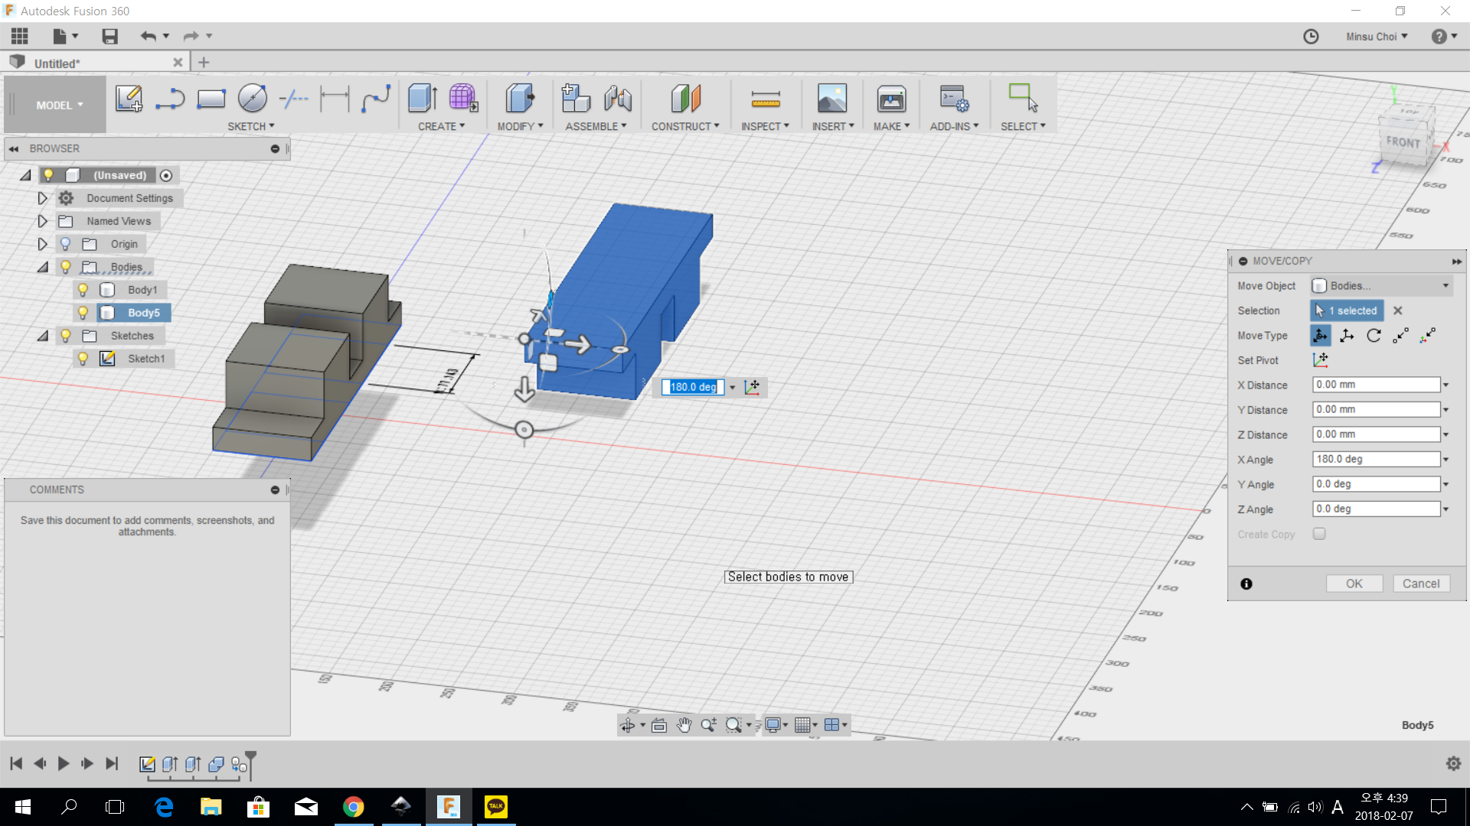Choose Free Move type icon
1470x826 pixels.
1320,335
